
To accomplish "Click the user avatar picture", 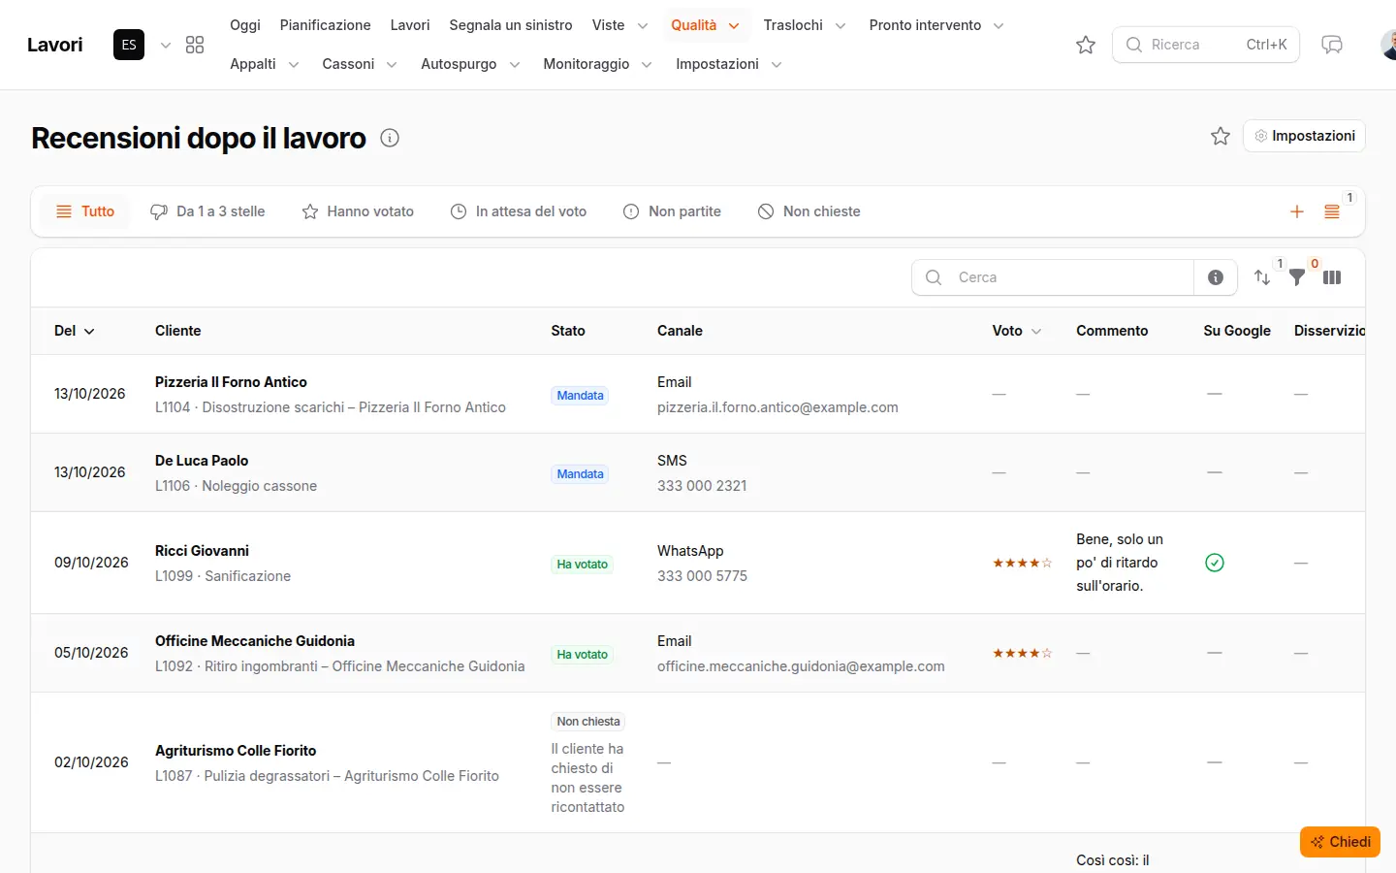I will click(x=1388, y=45).
